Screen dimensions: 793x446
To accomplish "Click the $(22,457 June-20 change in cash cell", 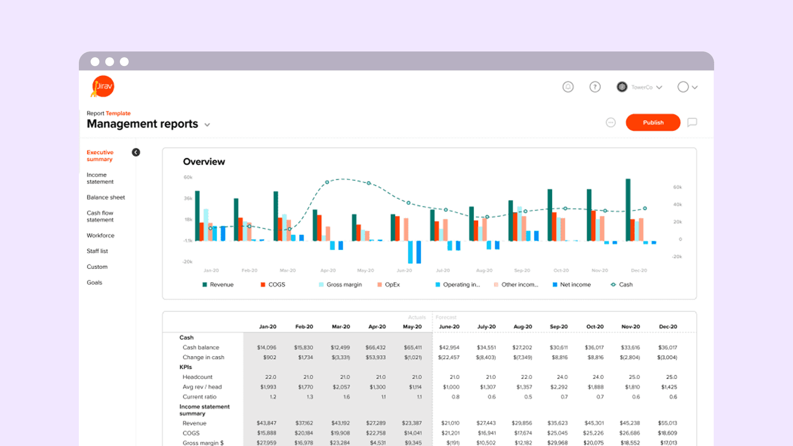I will coord(448,358).
